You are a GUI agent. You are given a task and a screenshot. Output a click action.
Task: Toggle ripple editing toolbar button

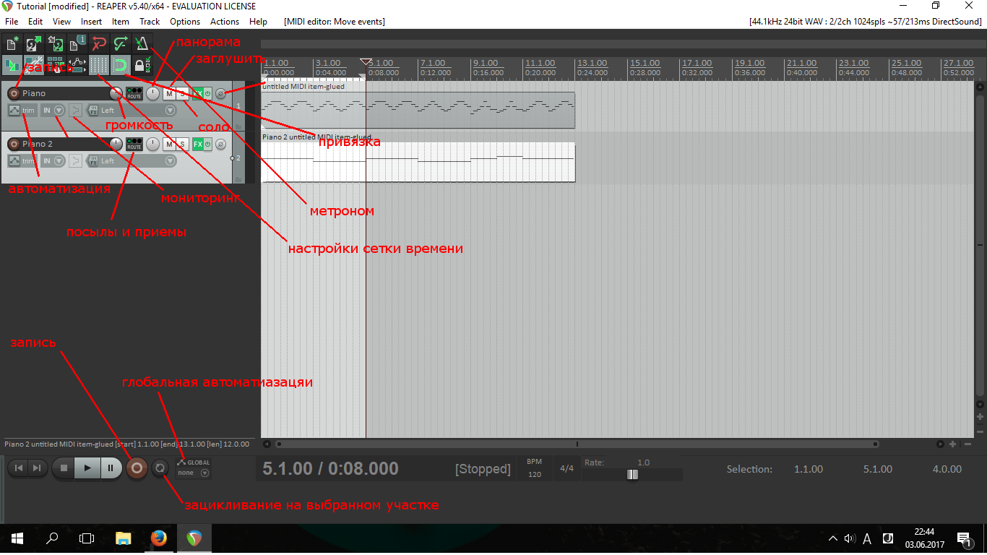(56, 65)
